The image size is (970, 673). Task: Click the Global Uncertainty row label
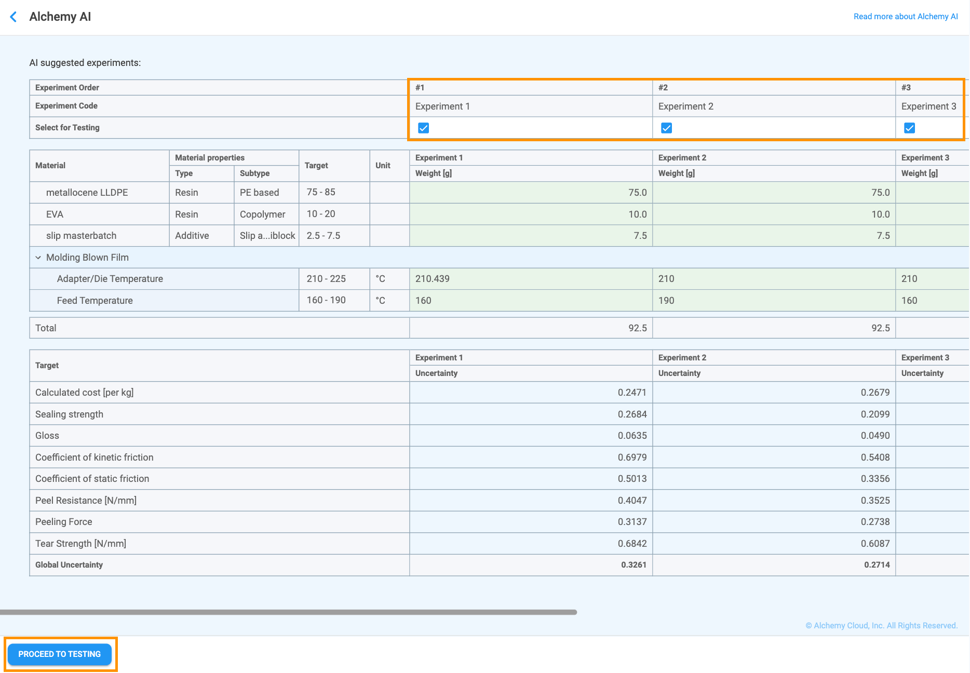click(69, 565)
